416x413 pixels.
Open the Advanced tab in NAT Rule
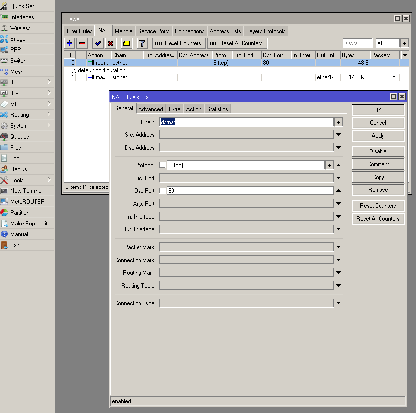coord(150,109)
